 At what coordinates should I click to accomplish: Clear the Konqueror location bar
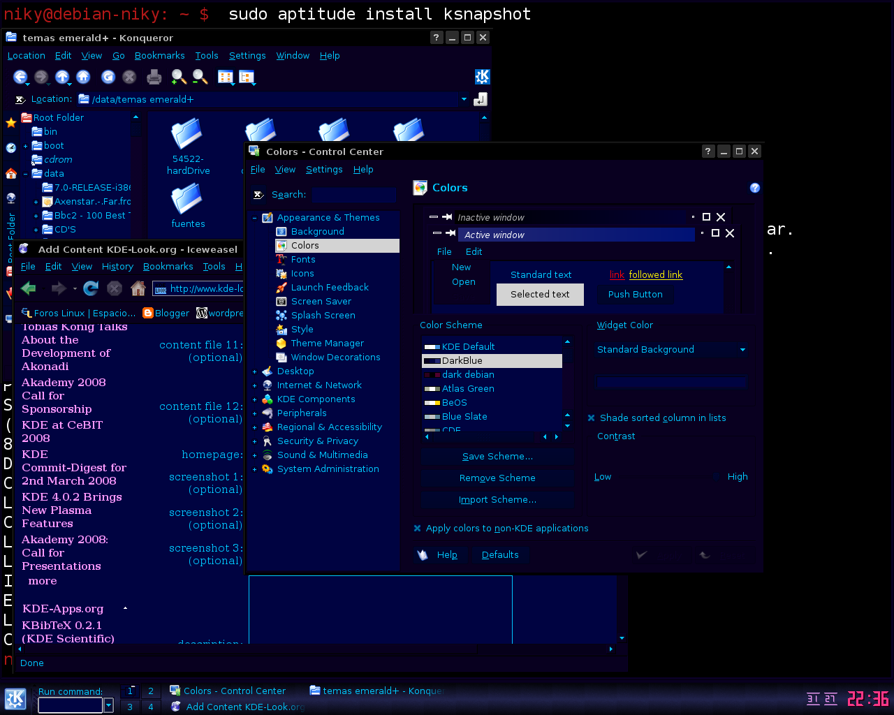click(20, 100)
